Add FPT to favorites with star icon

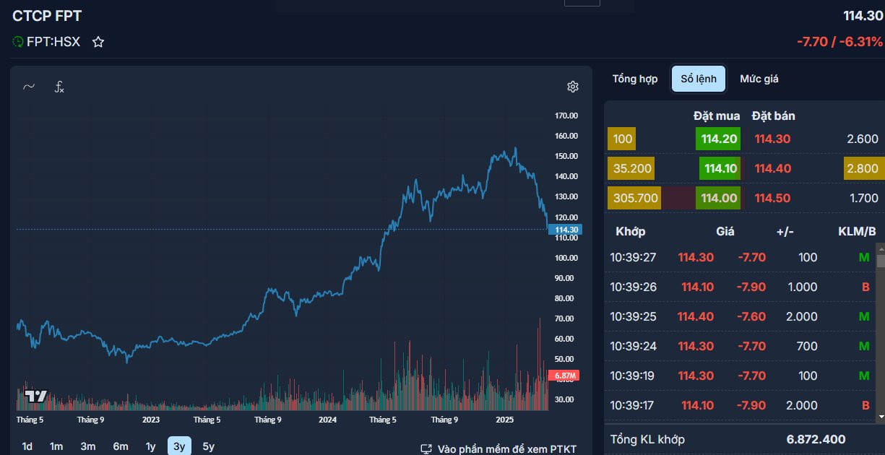point(98,43)
